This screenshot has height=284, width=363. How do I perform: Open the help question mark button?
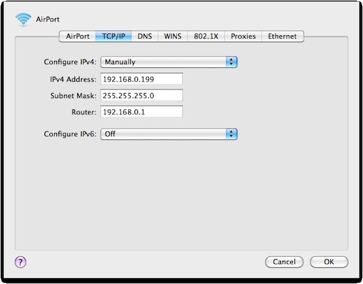tap(20, 262)
